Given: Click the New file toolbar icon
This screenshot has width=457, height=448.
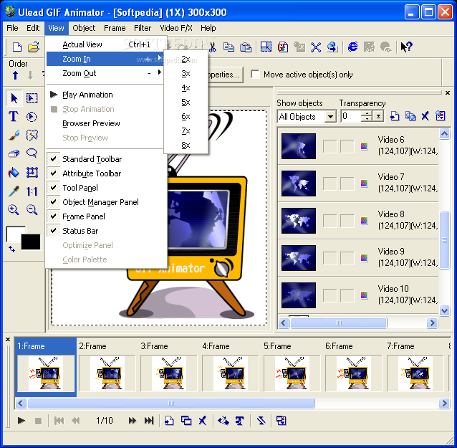Looking at the screenshot, I should [x=17, y=47].
